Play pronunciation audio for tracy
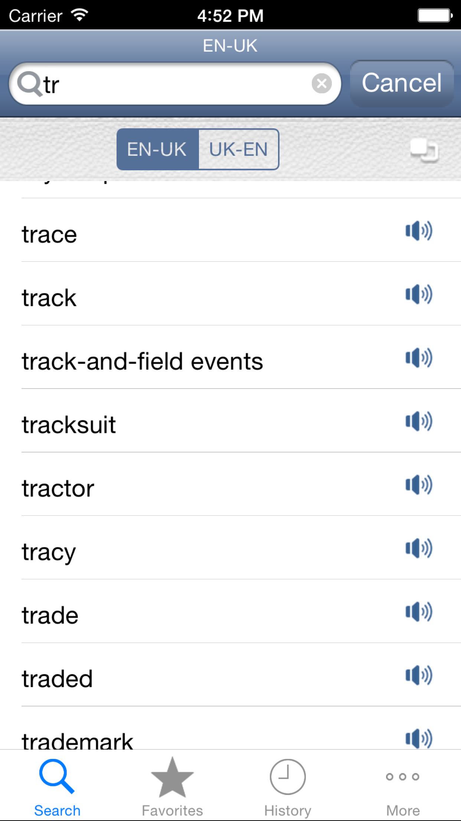The image size is (461, 821). tap(419, 549)
